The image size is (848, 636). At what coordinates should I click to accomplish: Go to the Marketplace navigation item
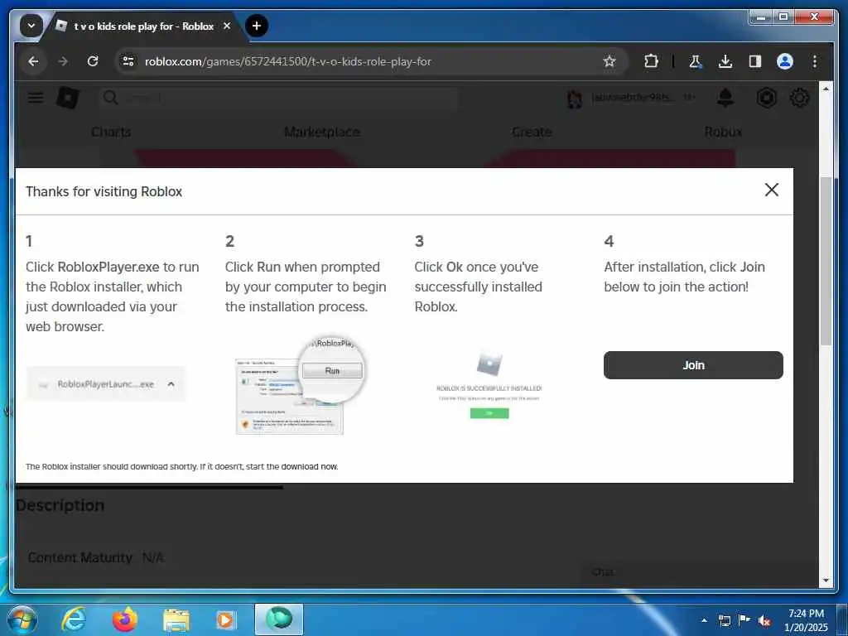coord(322,132)
